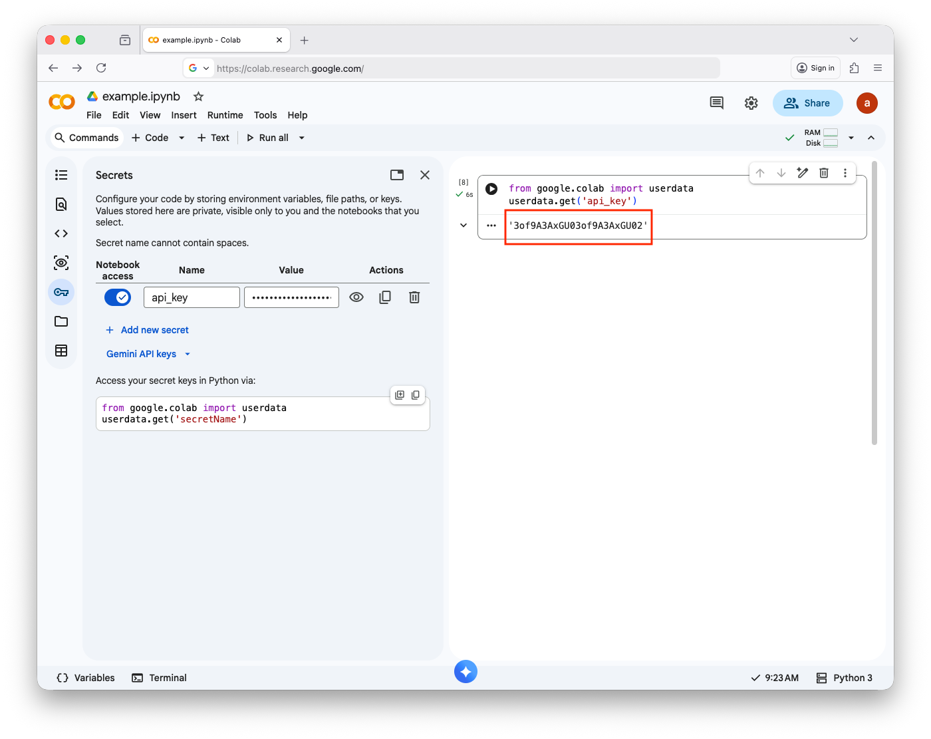Click the copy icon for the api_key secret

point(385,297)
